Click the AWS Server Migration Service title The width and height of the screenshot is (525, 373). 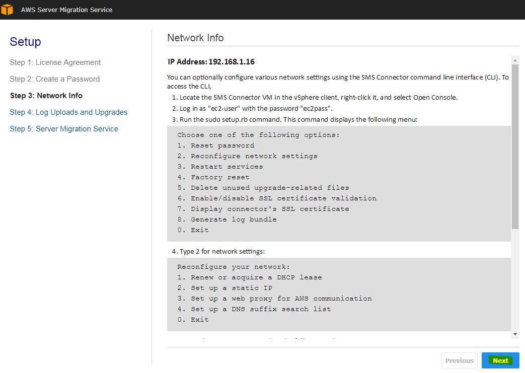point(66,10)
